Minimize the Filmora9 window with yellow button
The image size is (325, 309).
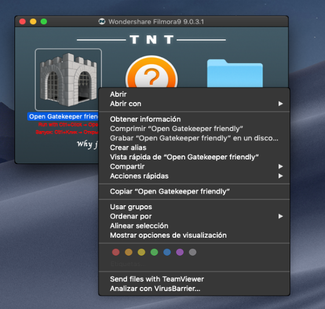33,21
